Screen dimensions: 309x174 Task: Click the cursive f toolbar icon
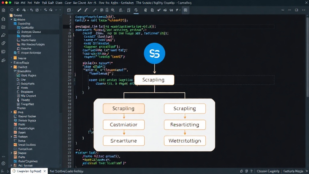[x=86, y=10]
